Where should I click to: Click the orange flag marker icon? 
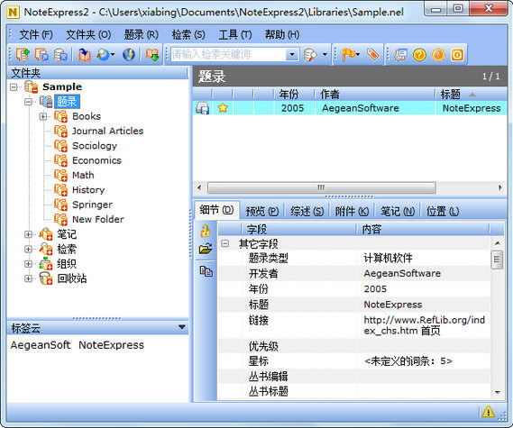pyautogui.click(x=348, y=55)
